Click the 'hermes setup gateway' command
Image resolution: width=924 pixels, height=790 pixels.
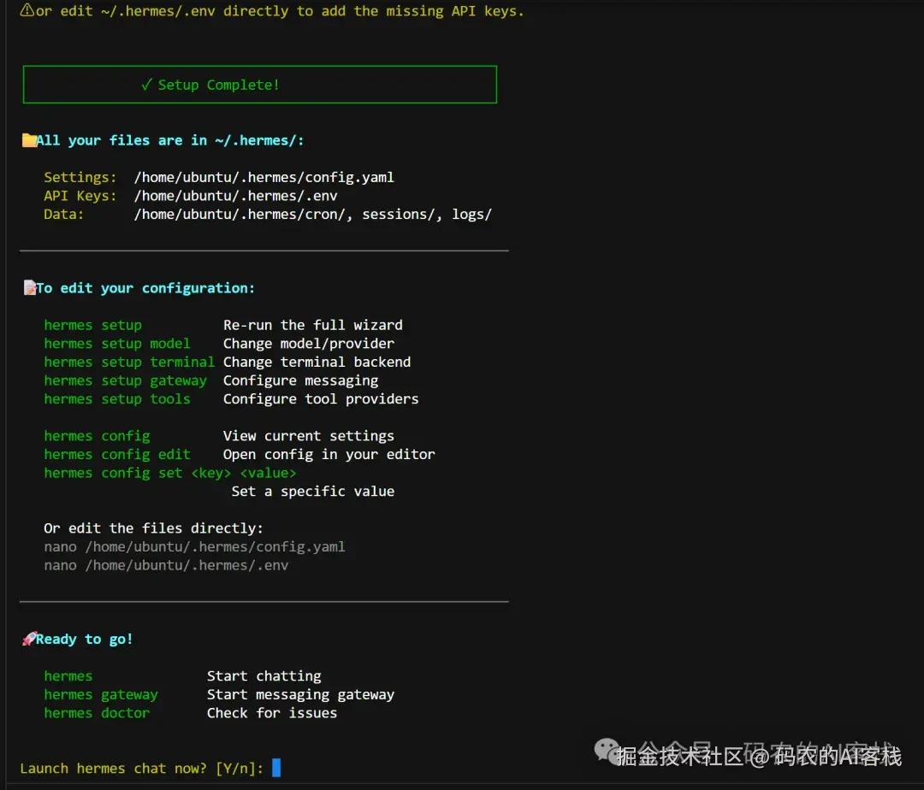click(x=125, y=380)
